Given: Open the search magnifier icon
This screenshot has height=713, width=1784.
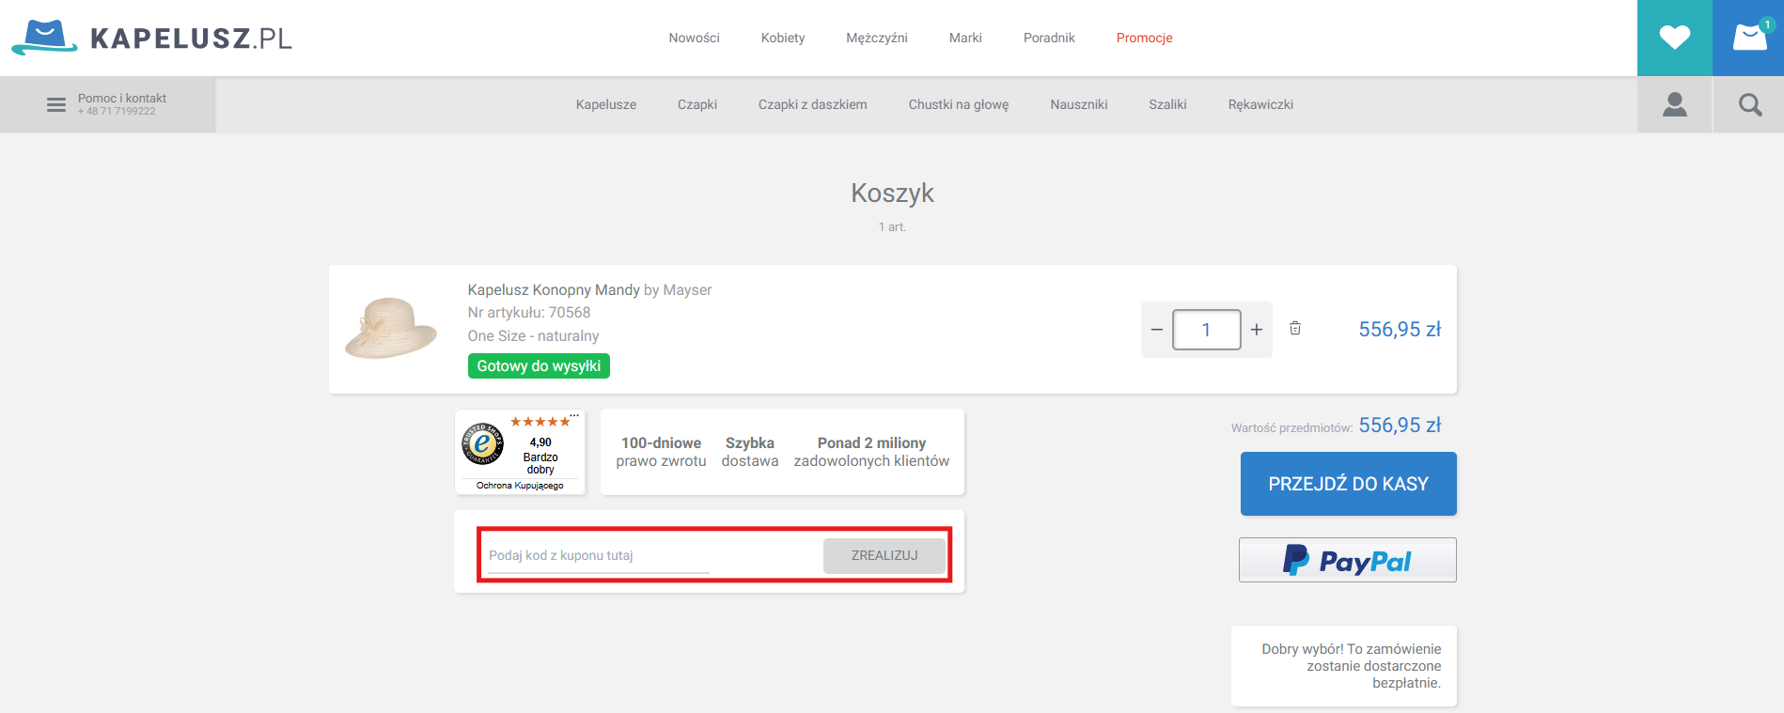Looking at the screenshot, I should [x=1749, y=104].
